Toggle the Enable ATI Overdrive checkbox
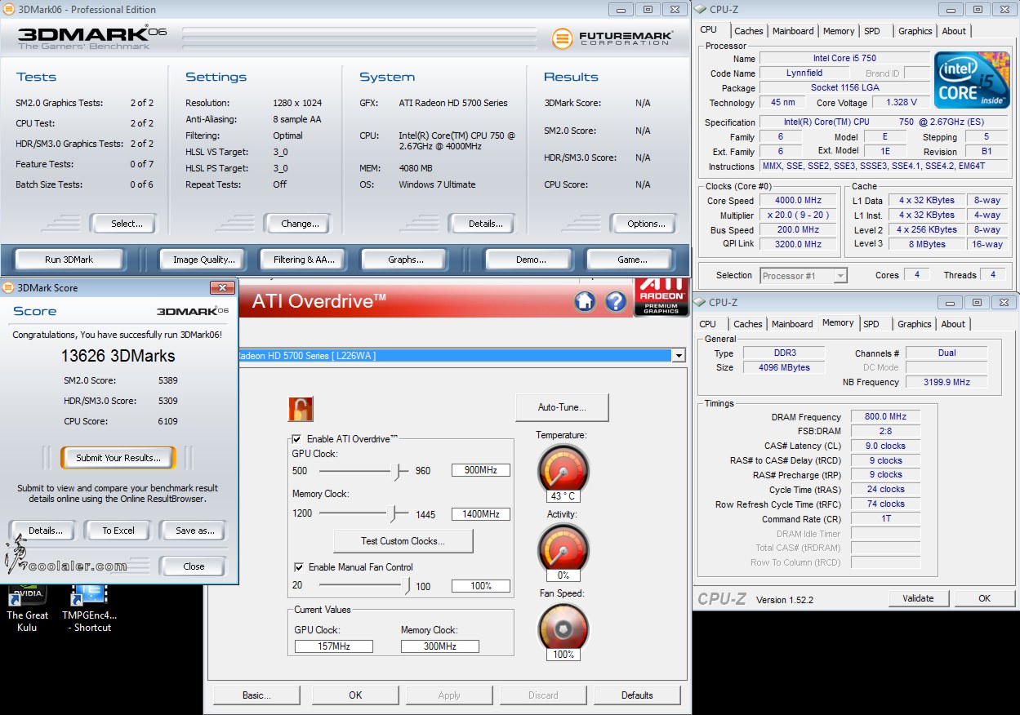 point(296,439)
